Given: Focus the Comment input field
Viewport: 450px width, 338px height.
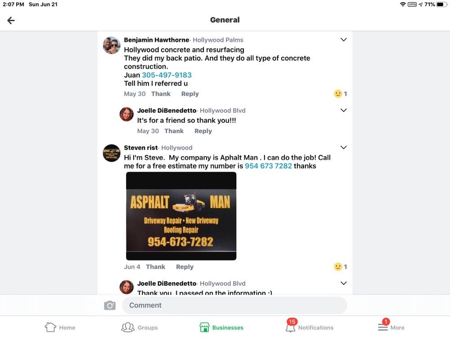Looking at the screenshot, I should 234,305.
